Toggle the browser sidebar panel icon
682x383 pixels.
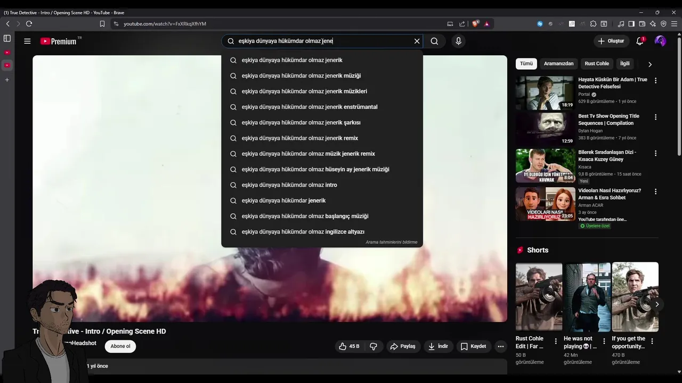631,24
